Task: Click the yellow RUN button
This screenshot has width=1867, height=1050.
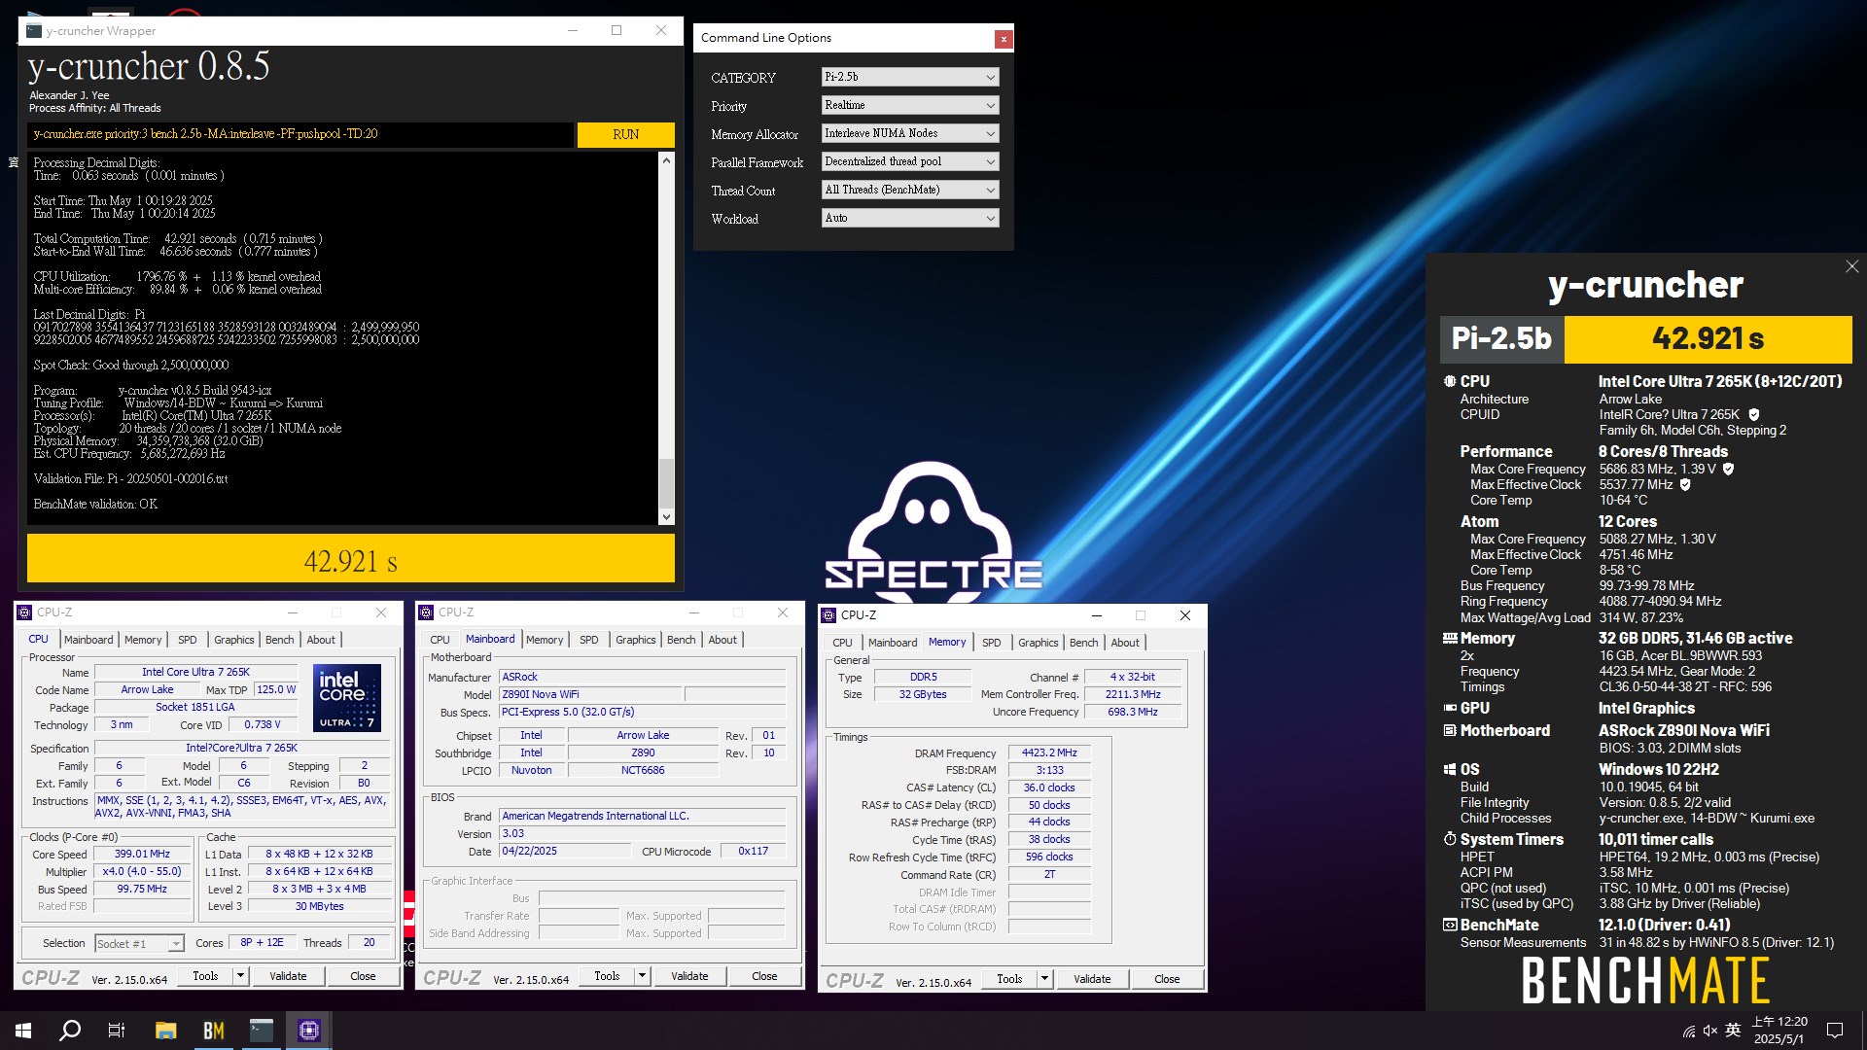Action: (626, 134)
